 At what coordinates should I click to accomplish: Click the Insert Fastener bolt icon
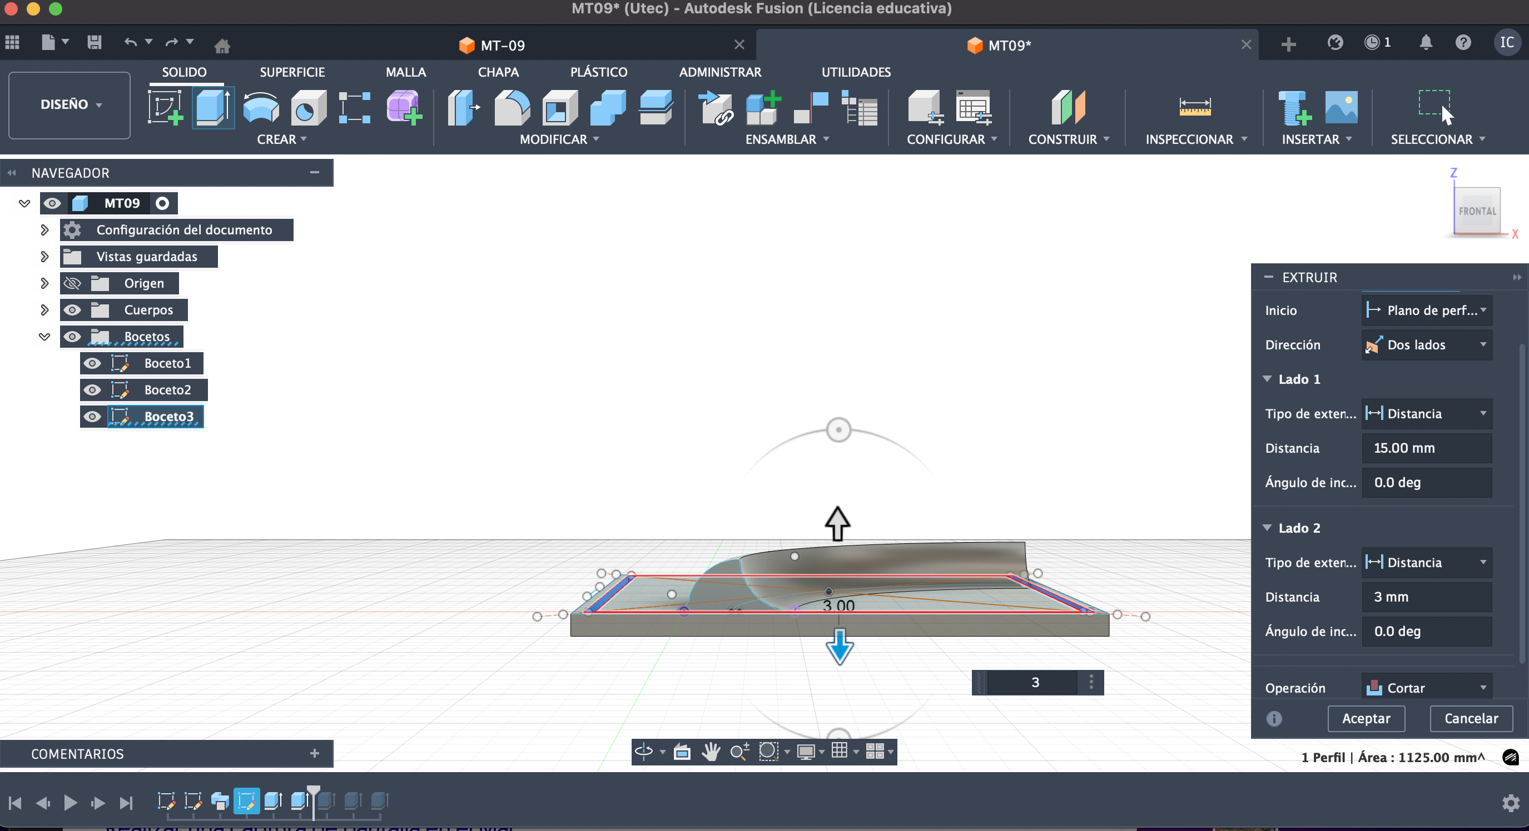tap(1294, 107)
